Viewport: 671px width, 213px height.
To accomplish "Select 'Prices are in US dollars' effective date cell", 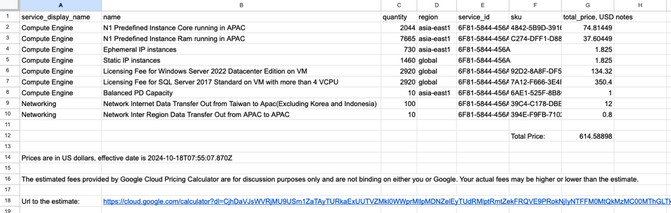I will pos(126,158).
